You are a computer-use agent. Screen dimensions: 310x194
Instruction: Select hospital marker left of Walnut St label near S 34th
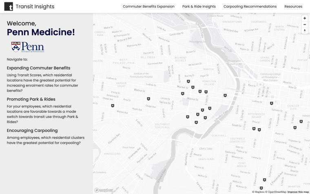tap(183, 94)
